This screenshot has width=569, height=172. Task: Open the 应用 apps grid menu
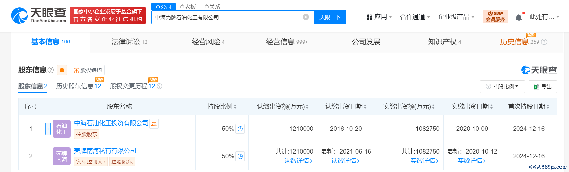click(x=379, y=17)
